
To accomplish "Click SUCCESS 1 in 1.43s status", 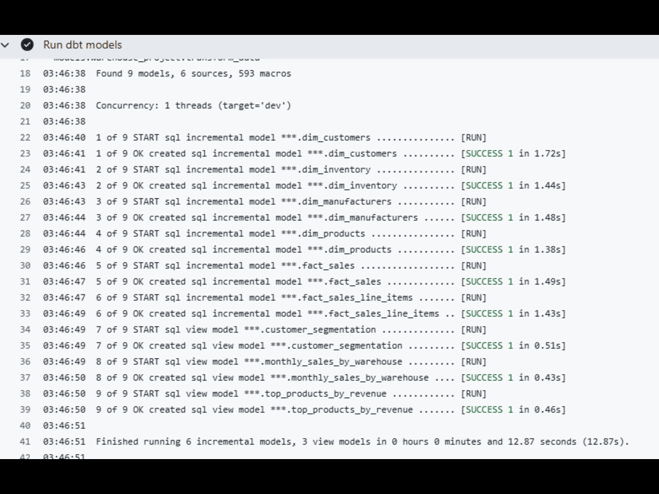I will pos(513,314).
